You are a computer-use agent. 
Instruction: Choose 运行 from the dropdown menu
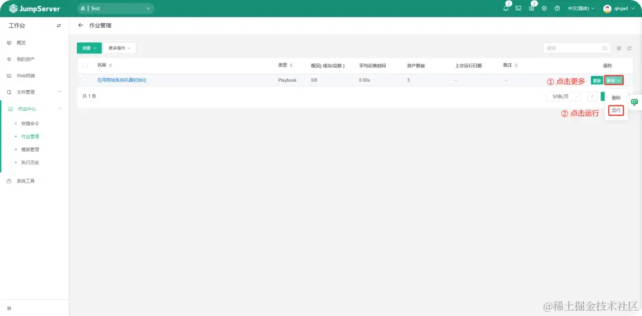616,110
